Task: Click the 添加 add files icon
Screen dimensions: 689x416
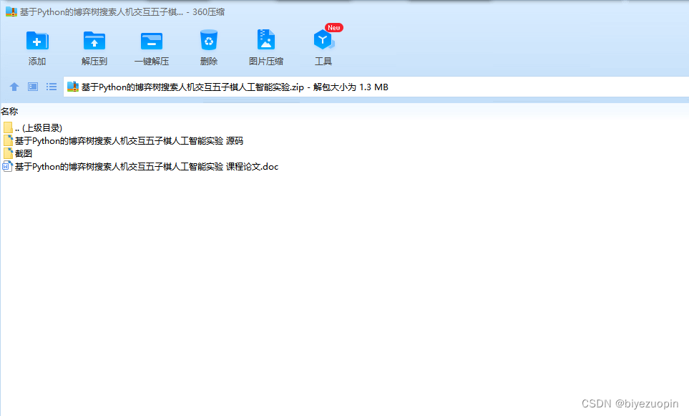Action: click(x=37, y=43)
